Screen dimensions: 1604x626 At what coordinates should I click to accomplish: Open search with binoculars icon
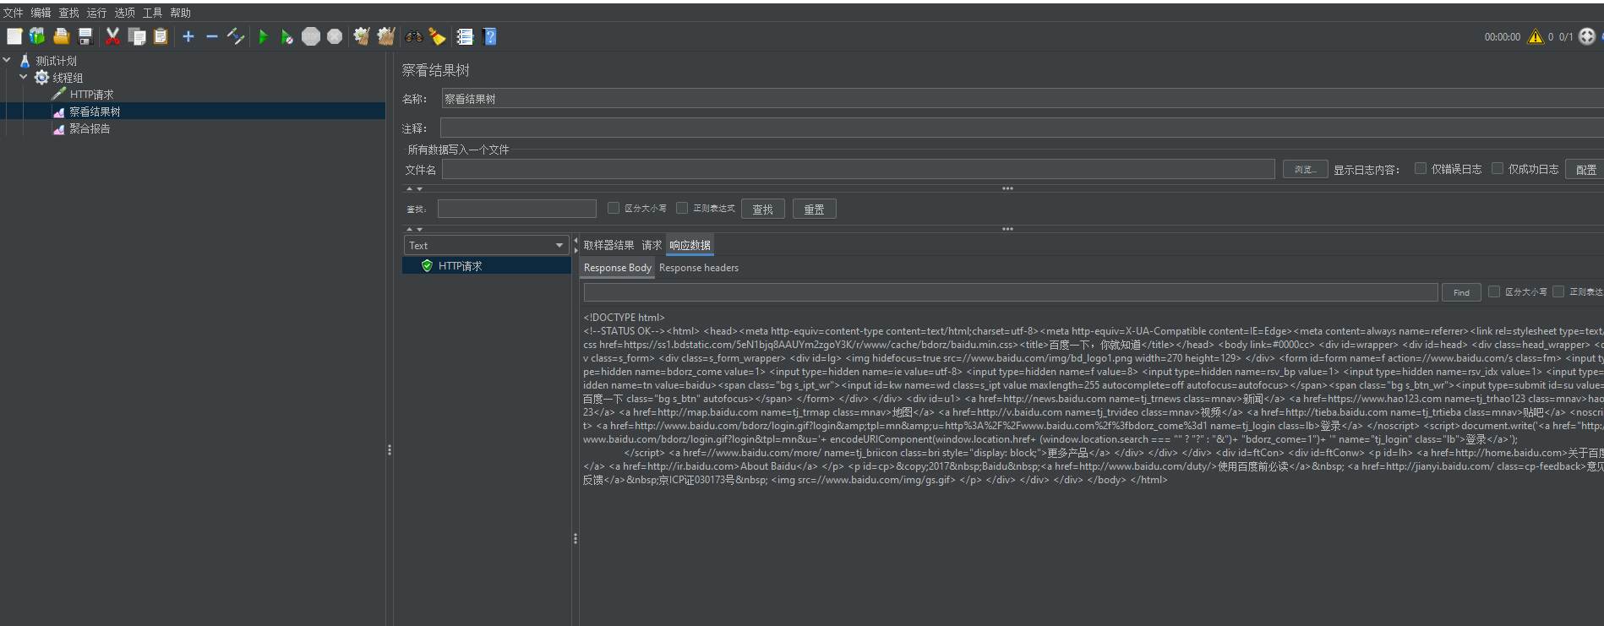[414, 36]
